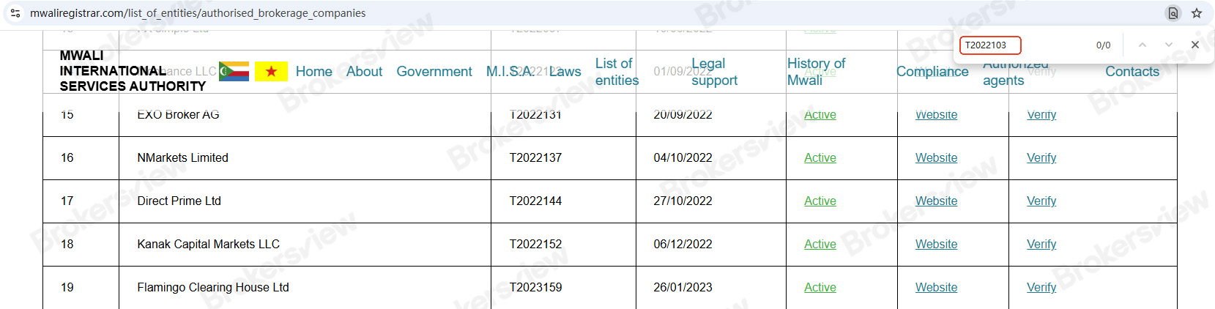Screen dimensions: 1215x309
Task: Click the Comoros flag icon
Action: tap(234, 71)
